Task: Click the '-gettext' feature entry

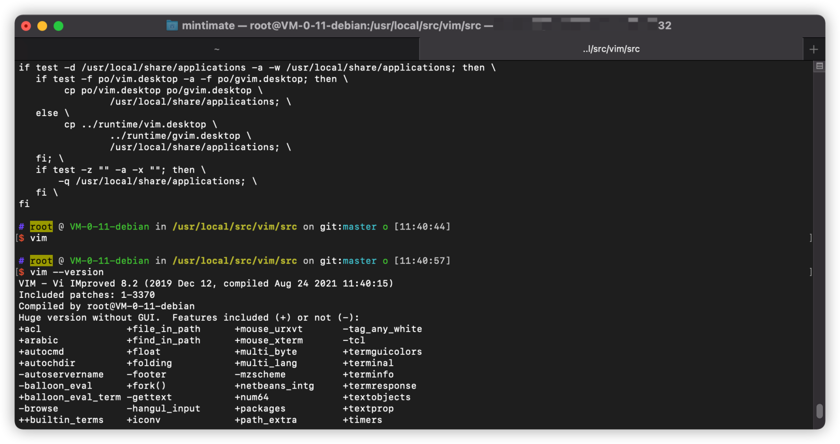Action: click(149, 397)
